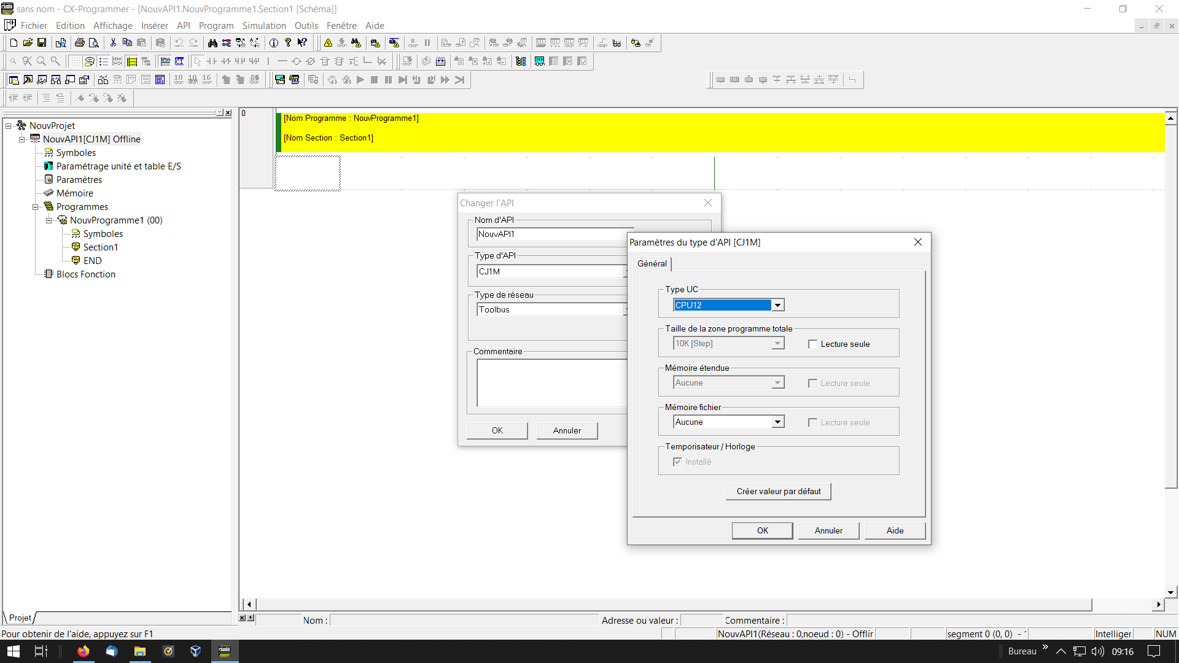Image resolution: width=1179 pixels, height=663 pixels.
Task: Click the Print icon in toolbar
Action: [x=79, y=43]
